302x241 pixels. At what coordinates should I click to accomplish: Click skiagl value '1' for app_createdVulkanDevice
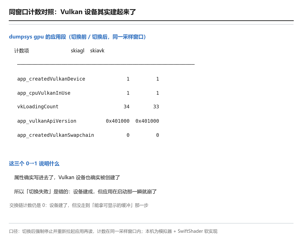click(x=128, y=79)
